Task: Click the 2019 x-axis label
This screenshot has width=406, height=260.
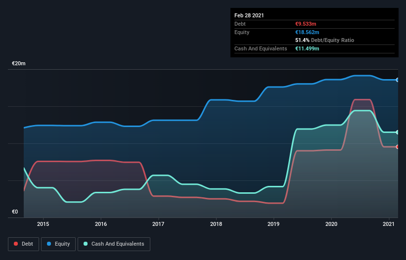Action: coord(273,224)
